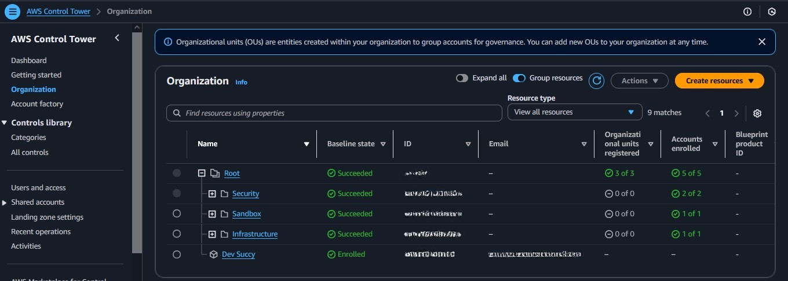Expand the Security OU node
Viewport: 788px width, 281px height.
(x=212, y=194)
